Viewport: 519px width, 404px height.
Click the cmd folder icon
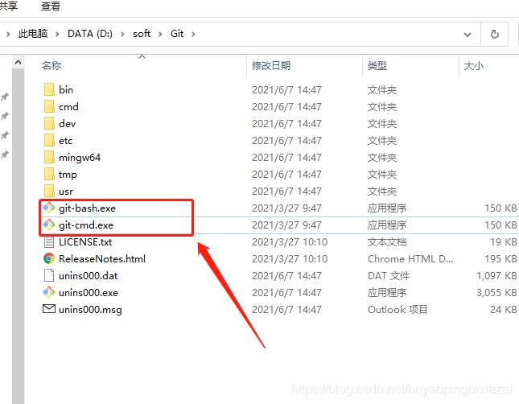point(49,106)
